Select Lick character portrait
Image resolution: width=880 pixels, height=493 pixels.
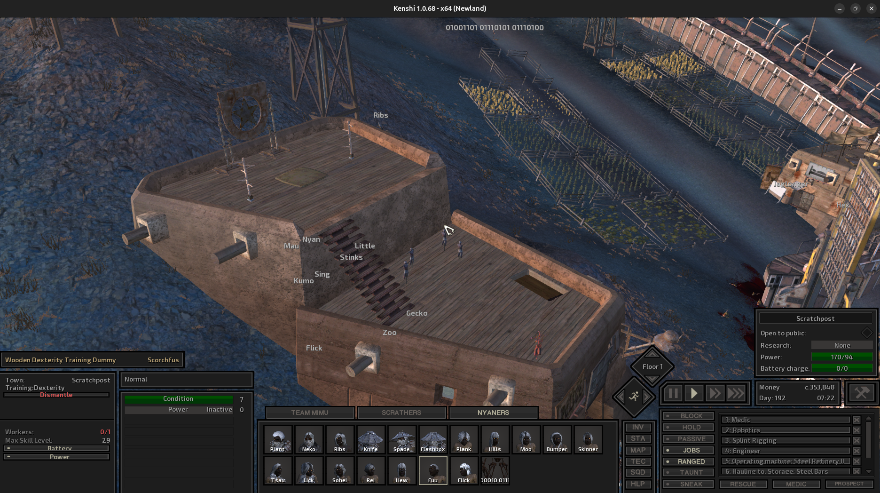point(309,470)
